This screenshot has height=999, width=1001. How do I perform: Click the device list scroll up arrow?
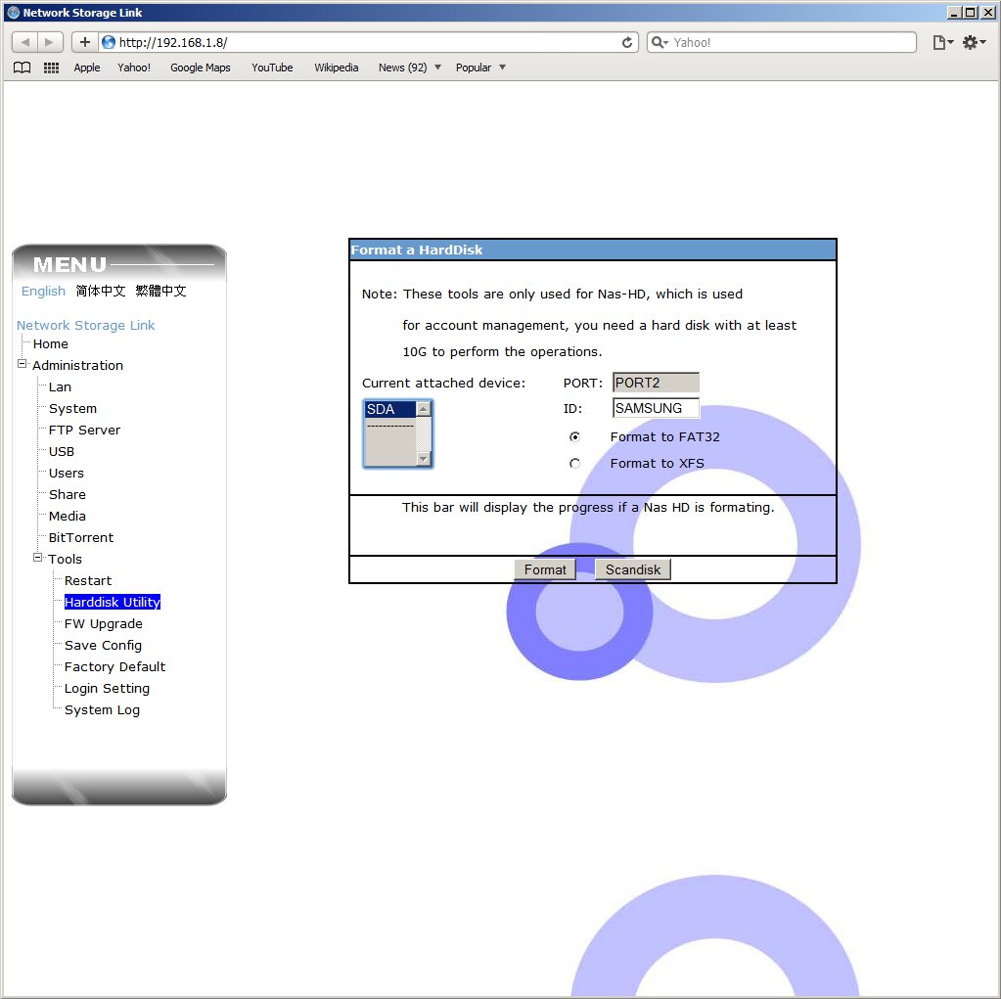click(x=424, y=409)
